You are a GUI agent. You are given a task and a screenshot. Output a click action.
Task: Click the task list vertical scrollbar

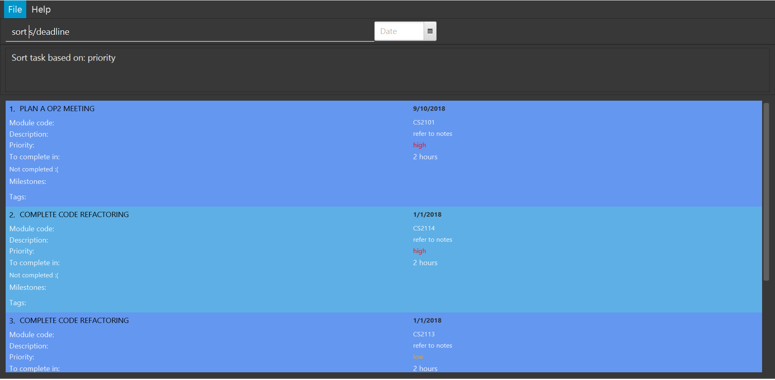(766, 192)
